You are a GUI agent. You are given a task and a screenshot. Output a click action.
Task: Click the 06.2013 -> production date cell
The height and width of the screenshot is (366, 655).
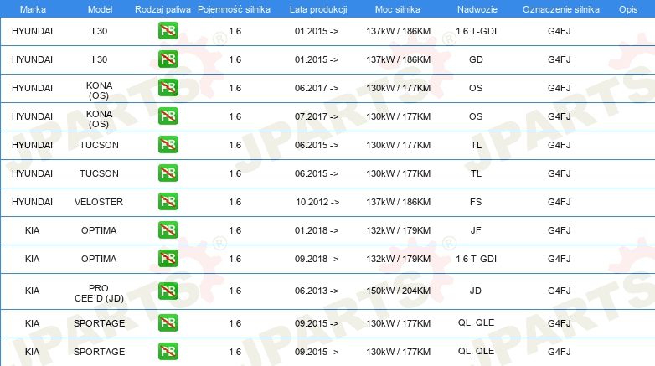[317, 291]
